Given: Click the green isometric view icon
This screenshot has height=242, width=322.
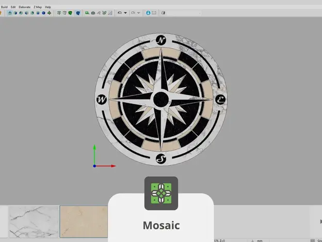Looking at the screenshot, I should click(49, 13).
